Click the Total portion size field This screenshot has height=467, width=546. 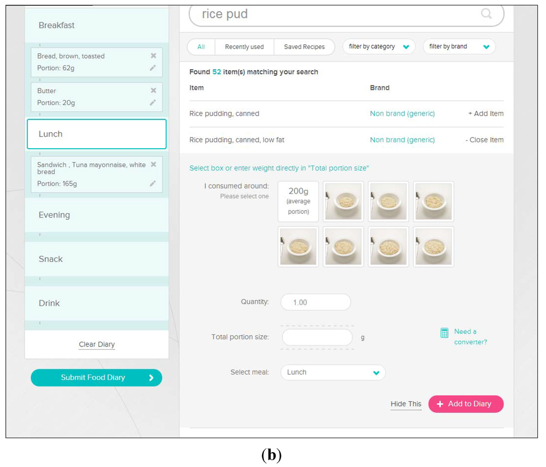(317, 337)
